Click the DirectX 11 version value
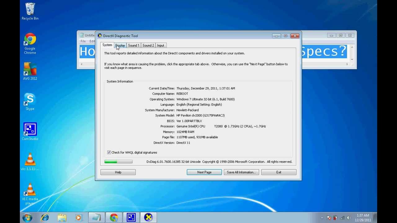The height and width of the screenshot is (223, 397). (183, 143)
